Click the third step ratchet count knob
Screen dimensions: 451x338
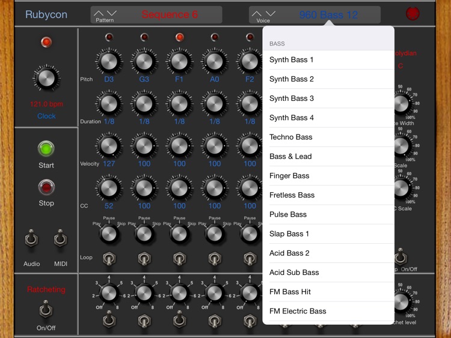pos(179,293)
